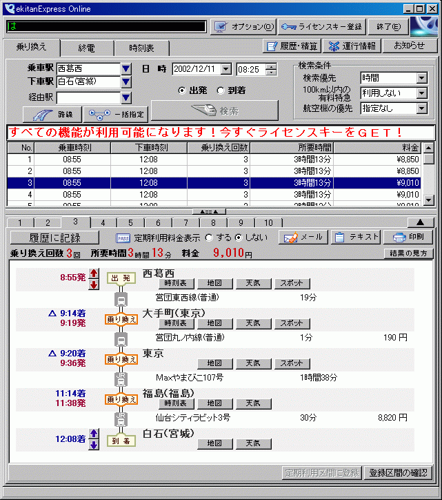This screenshot has height=500, width=442.
Task: Increase time with the up spinner
Action: click(271, 66)
